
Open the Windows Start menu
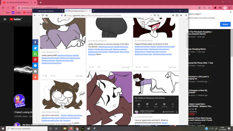3,129
